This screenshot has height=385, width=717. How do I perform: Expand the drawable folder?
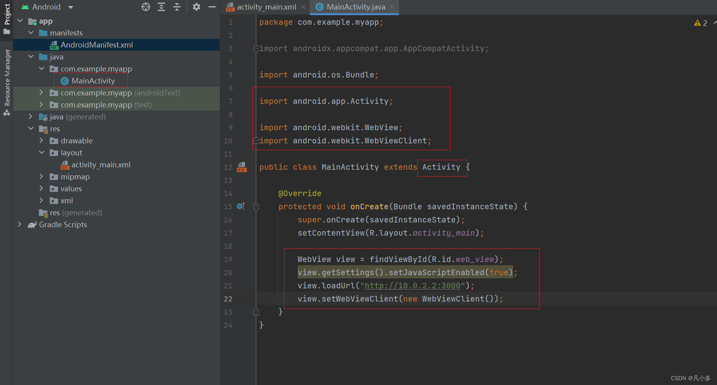(x=42, y=141)
